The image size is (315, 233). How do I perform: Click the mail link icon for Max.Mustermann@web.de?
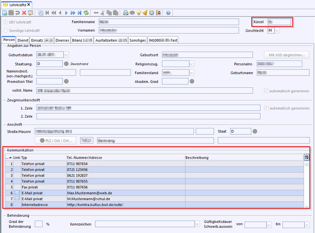[x=17, y=193]
